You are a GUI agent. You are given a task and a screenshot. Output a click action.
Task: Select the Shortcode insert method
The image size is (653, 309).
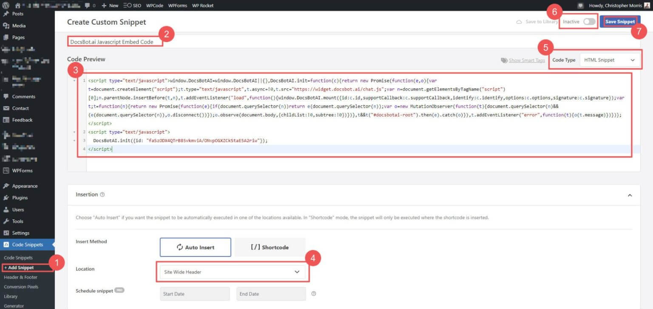coord(270,247)
